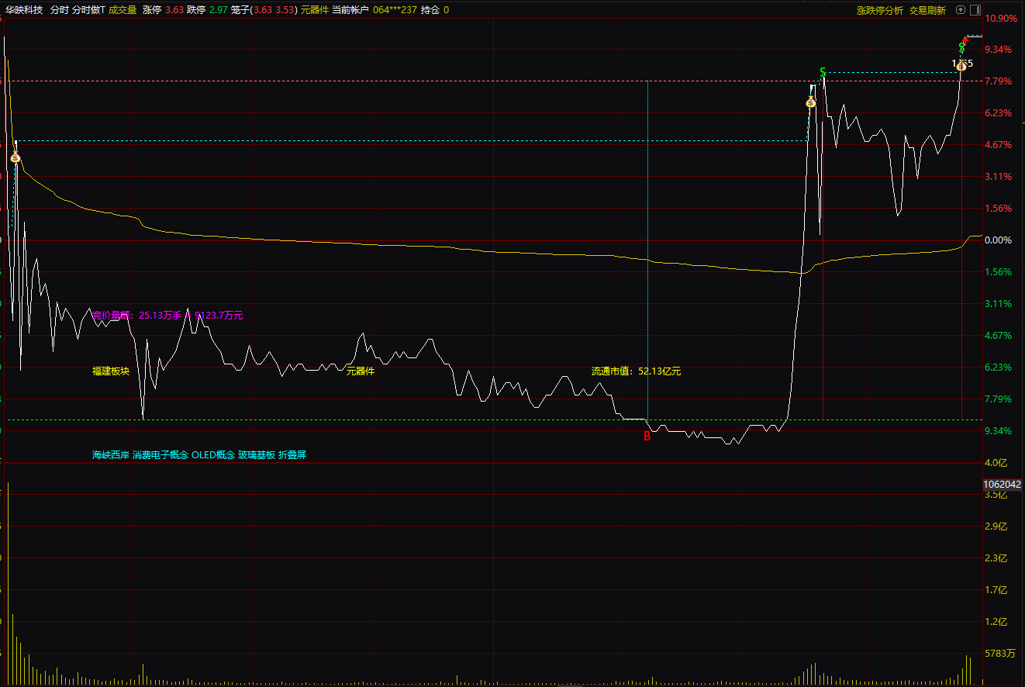The width and height of the screenshot is (1025, 687).
Task: Click the 福建板块 sector label
Action: (x=111, y=371)
